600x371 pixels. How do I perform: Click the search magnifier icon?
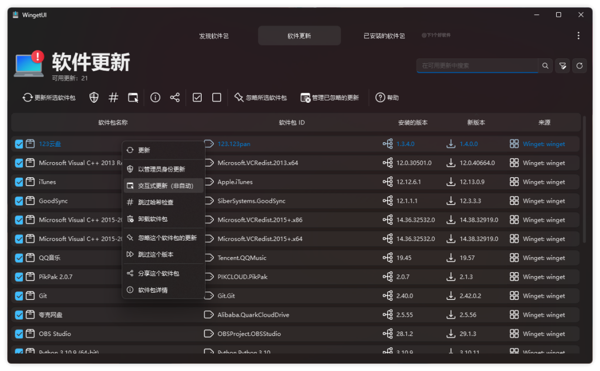pos(546,66)
